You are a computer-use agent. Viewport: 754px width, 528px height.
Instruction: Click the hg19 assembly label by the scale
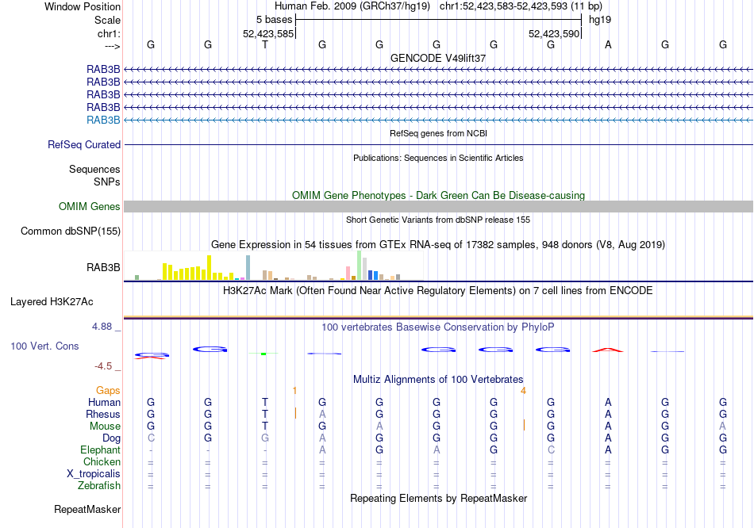click(x=600, y=20)
